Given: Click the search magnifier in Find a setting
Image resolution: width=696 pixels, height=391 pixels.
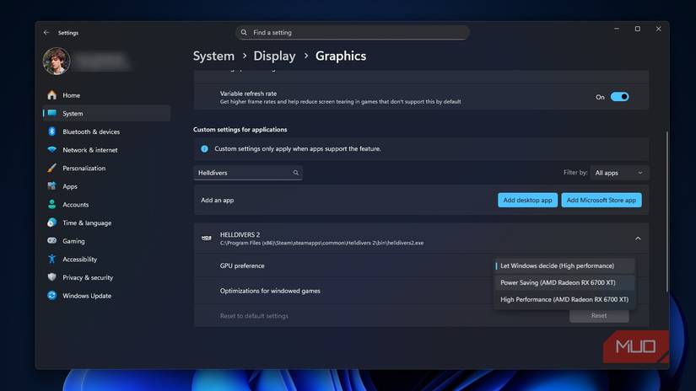Looking at the screenshot, I should 244,32.
